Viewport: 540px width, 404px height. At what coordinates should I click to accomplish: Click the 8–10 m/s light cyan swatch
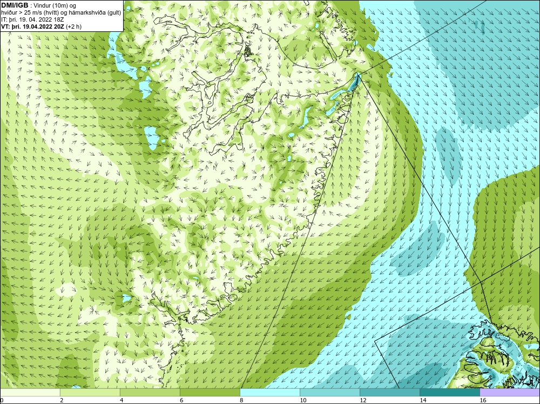[x=270, y=392]
